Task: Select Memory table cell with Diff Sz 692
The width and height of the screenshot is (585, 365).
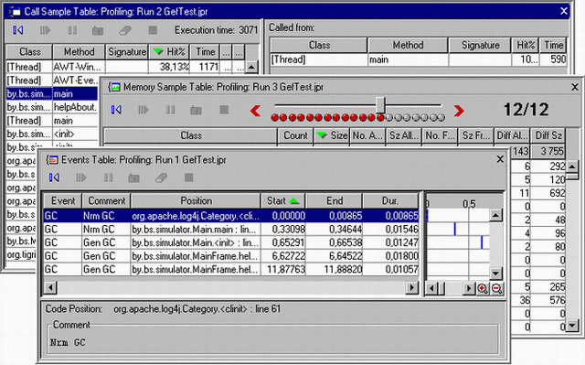Action: click(549, 193)
